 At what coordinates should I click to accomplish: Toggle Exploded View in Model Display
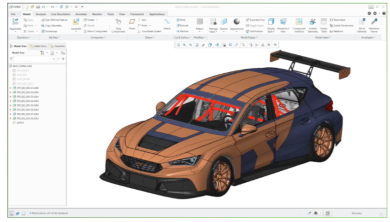click(x=255, y=20)
